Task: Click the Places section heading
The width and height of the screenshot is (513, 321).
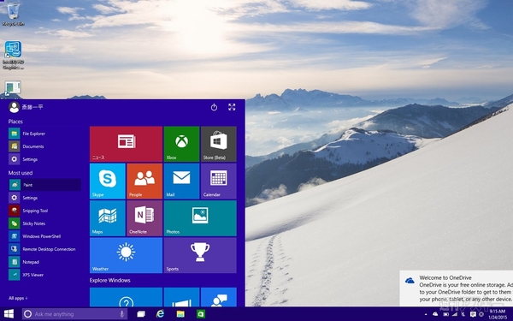Action: tap(15, 122)
